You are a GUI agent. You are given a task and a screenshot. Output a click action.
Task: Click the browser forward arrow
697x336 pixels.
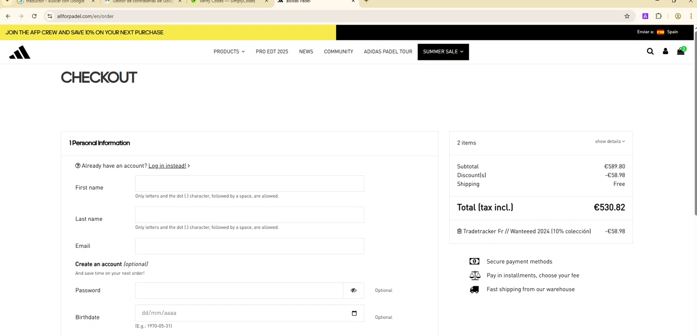(21, 16)
